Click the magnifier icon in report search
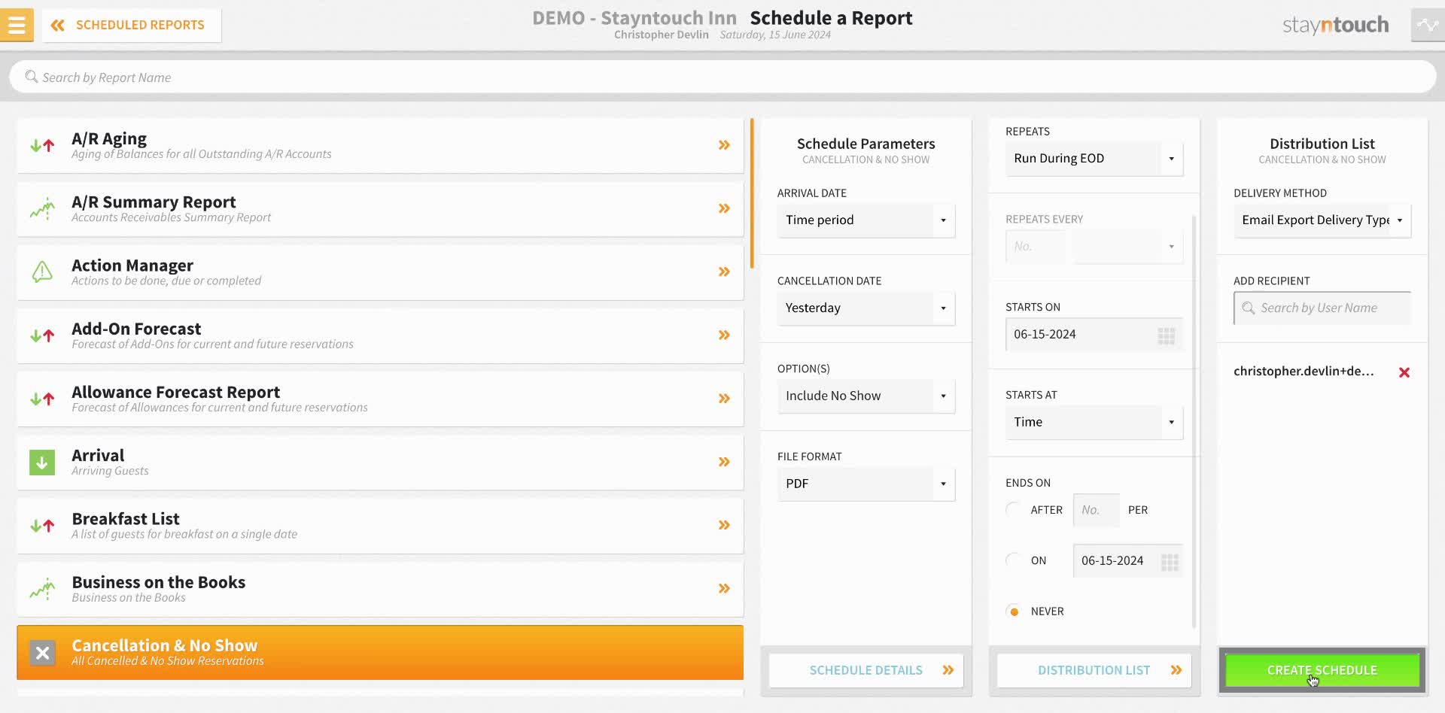The image size is (1445, 713). 31,77
